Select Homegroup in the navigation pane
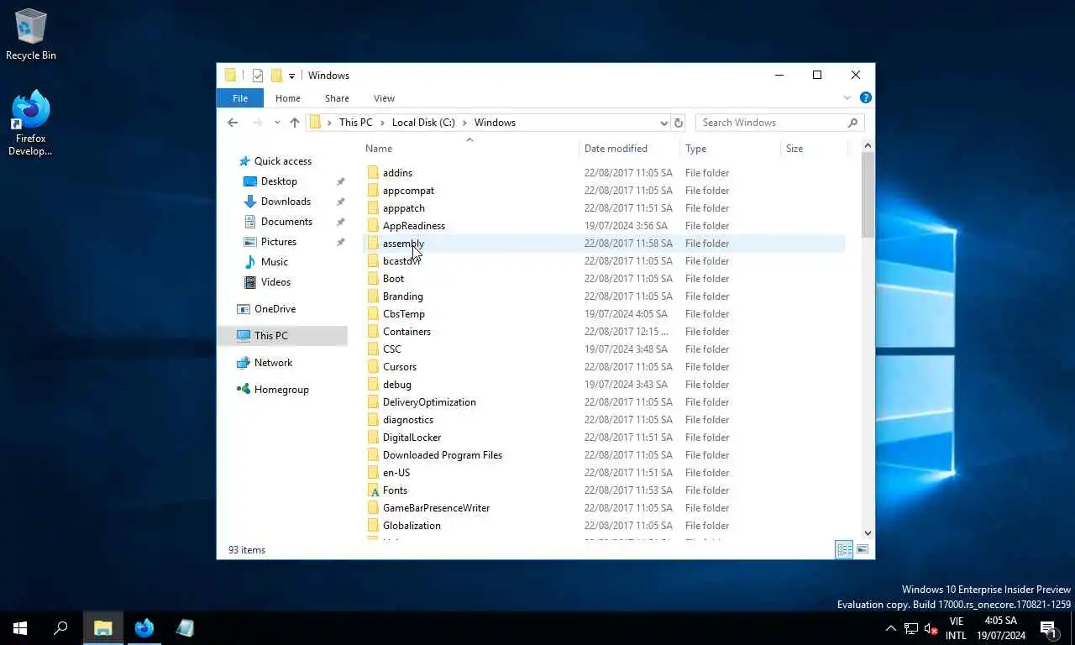Screen dimensions: 1075x645 pyautogui.click(x=281, y=390)
